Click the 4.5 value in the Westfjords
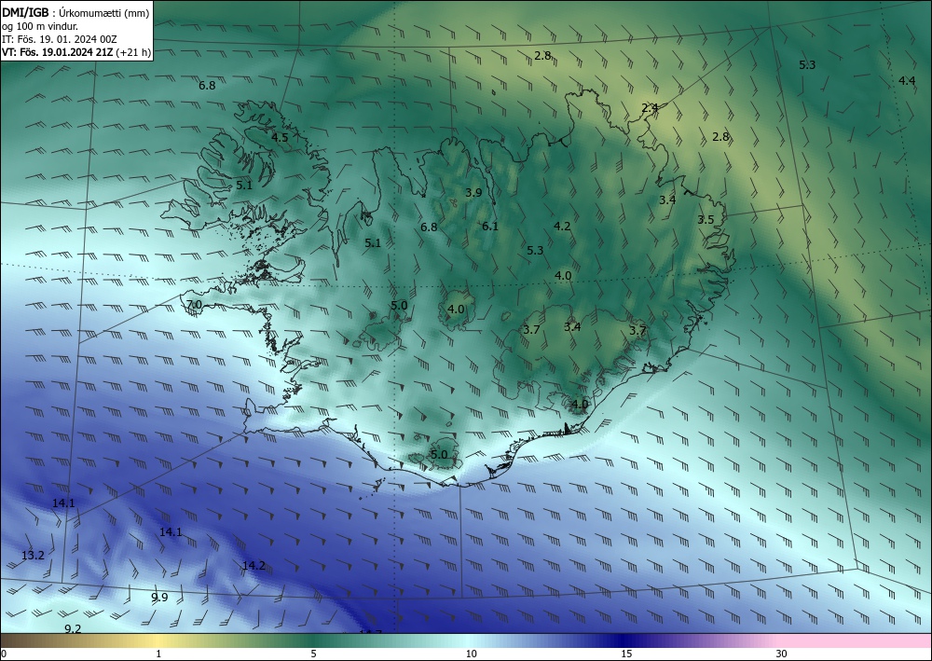This screenshot has height=661, width=932. click(280, 137)
